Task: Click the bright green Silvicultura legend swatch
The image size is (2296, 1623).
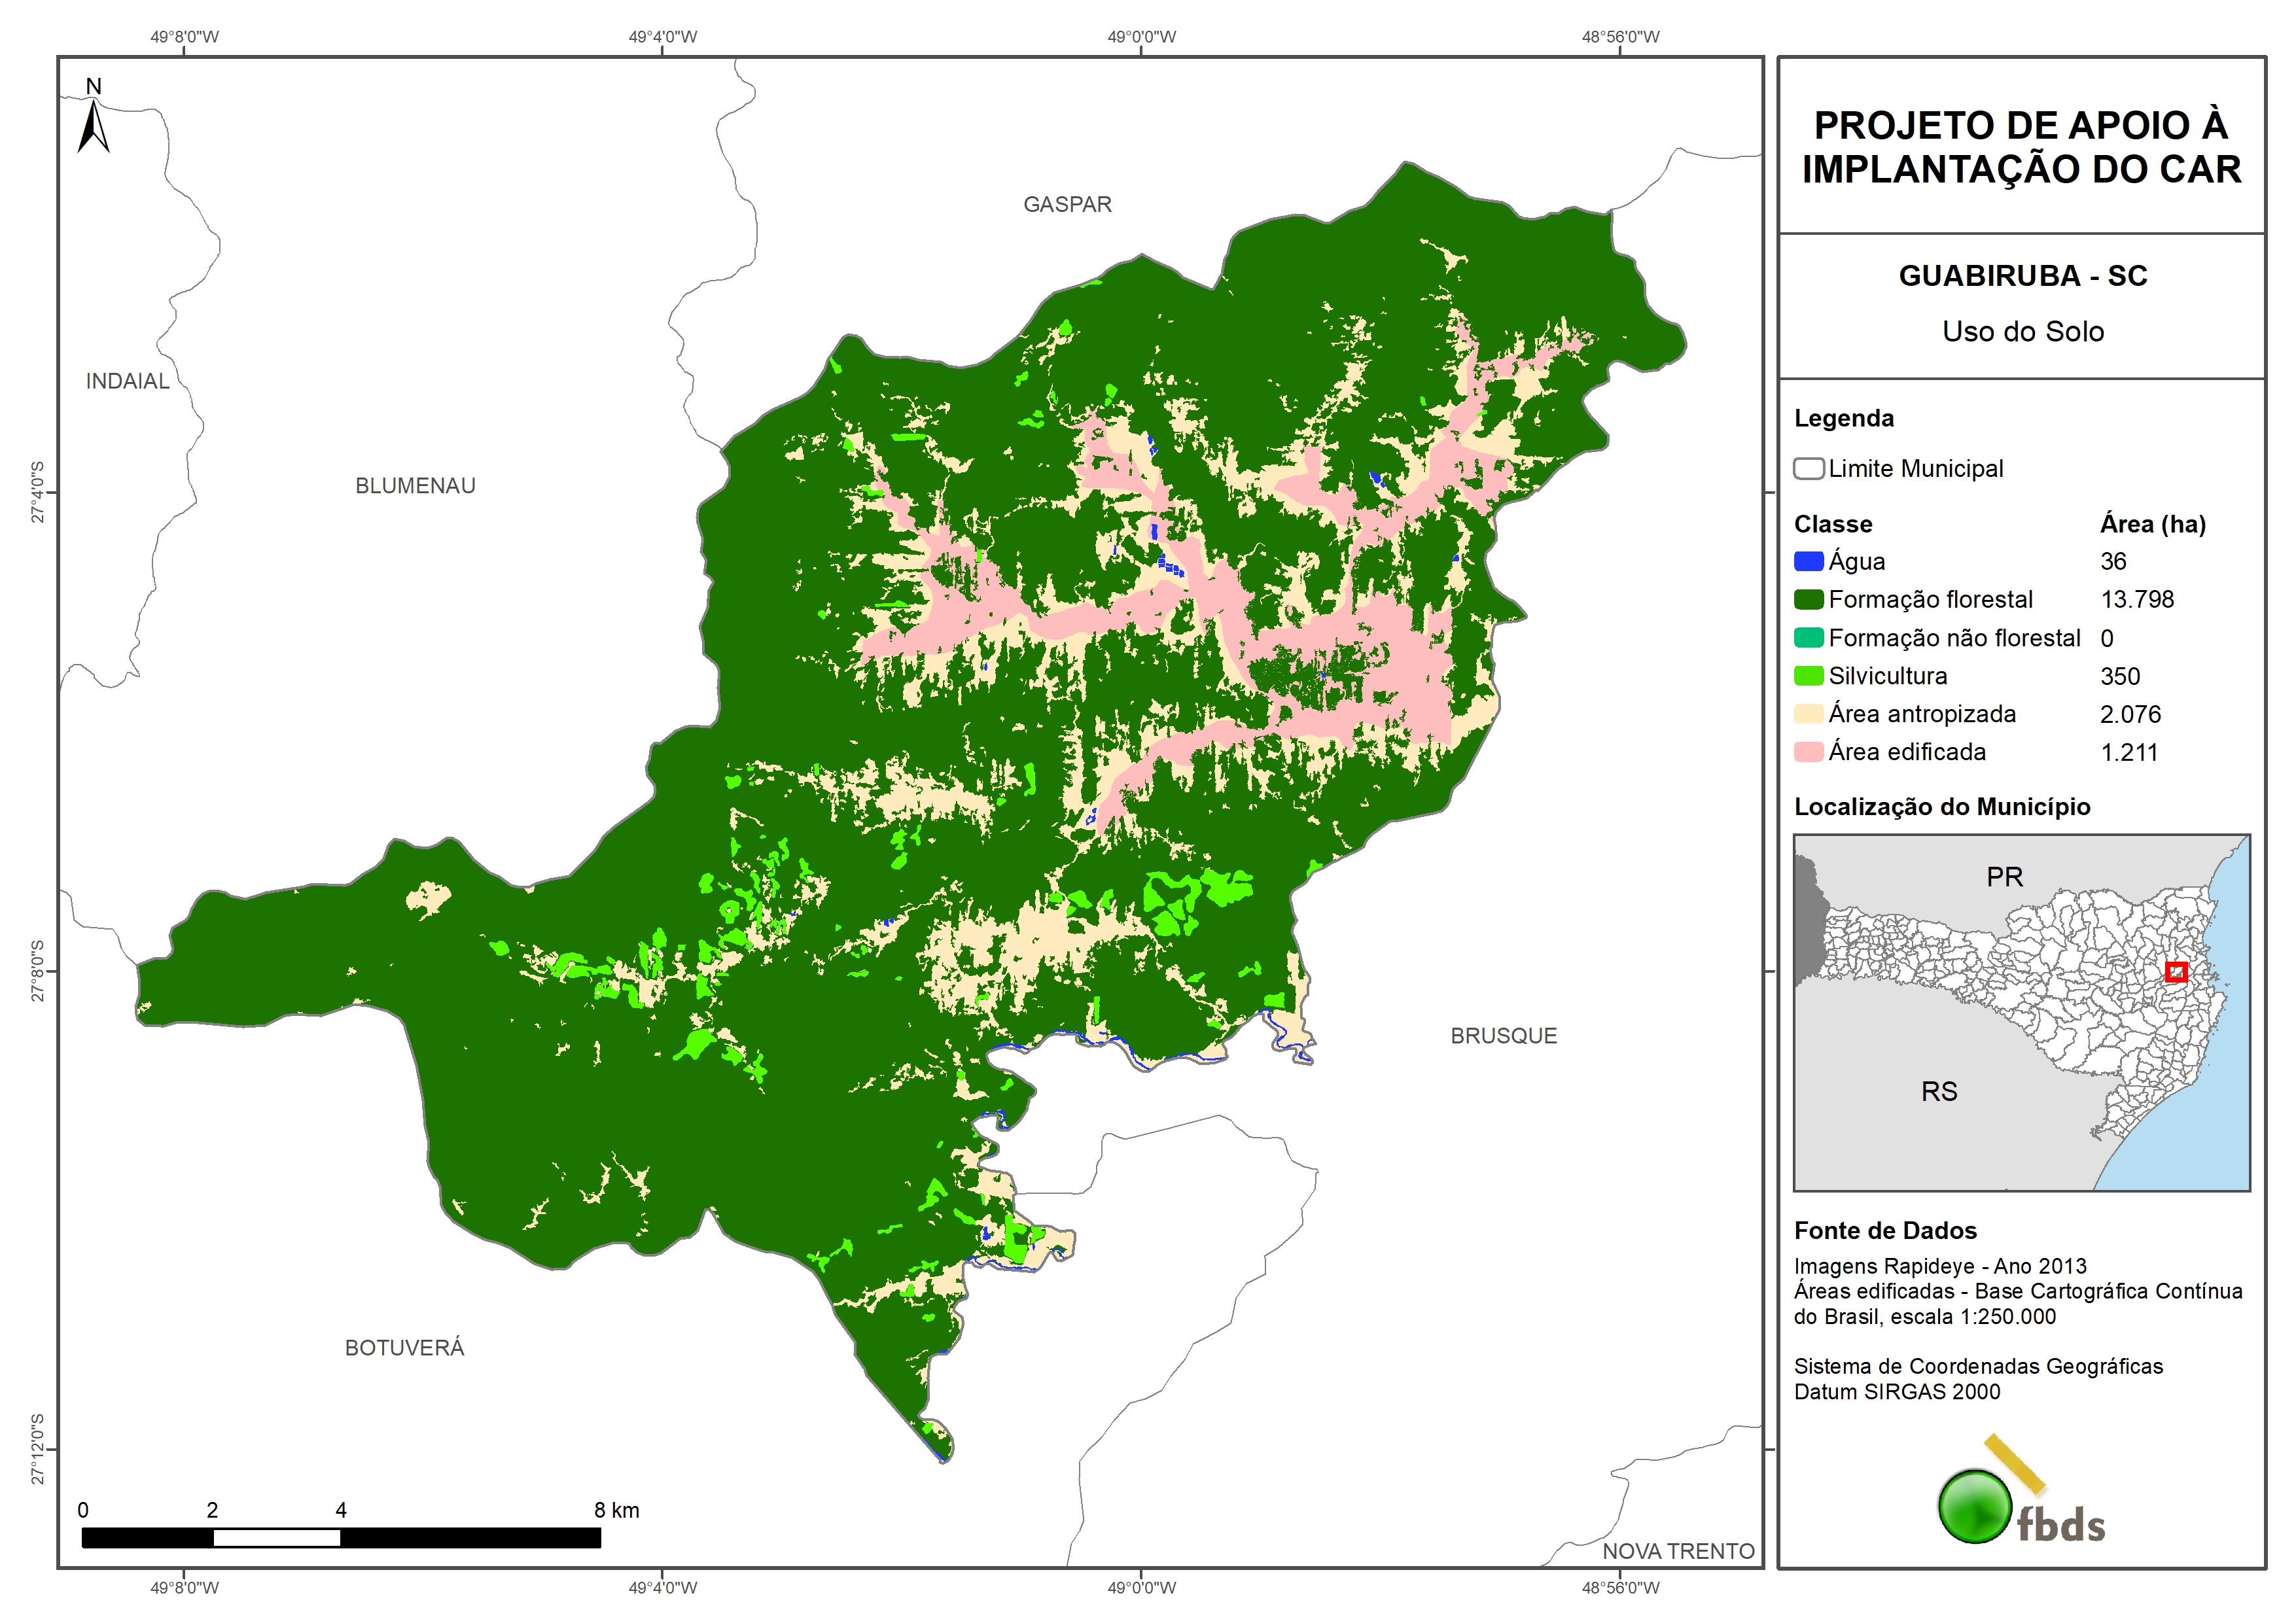Action: coord(1808,676)
